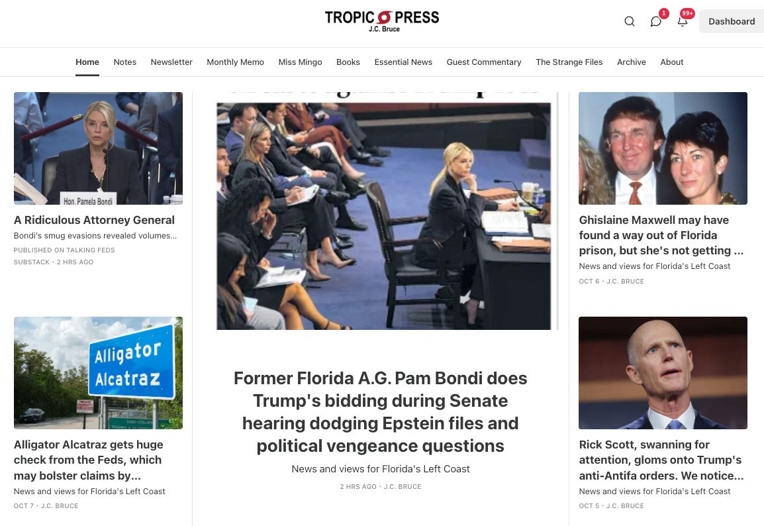This screenshot has width=764, height=526.
Task: Click the Tropic Press logo
Action: [382, 21]
